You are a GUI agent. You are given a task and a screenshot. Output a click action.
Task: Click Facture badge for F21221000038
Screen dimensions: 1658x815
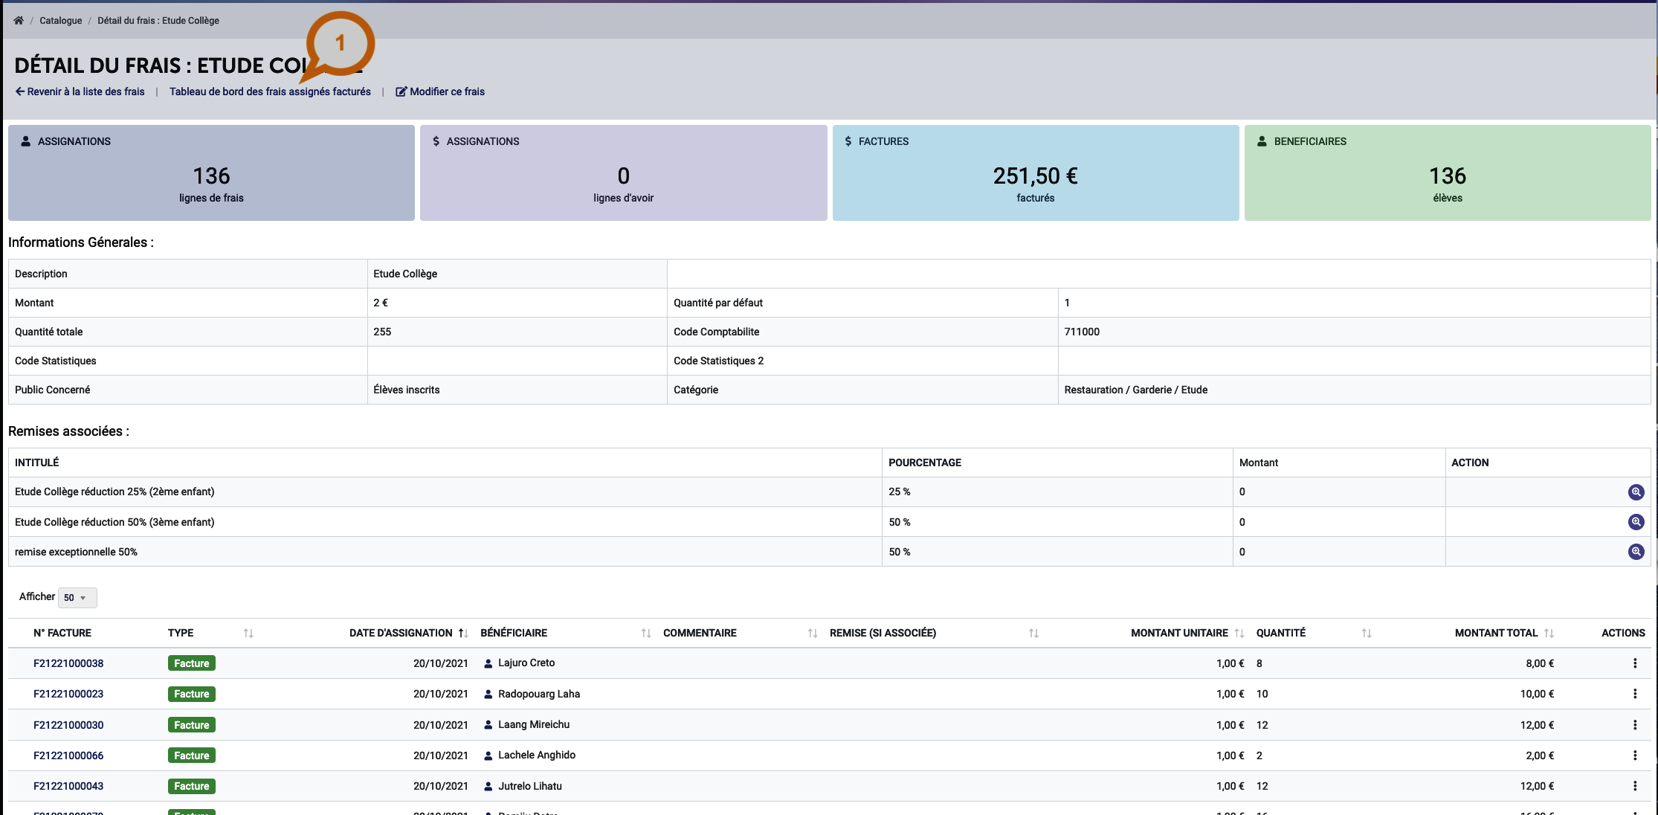point(192,663)
